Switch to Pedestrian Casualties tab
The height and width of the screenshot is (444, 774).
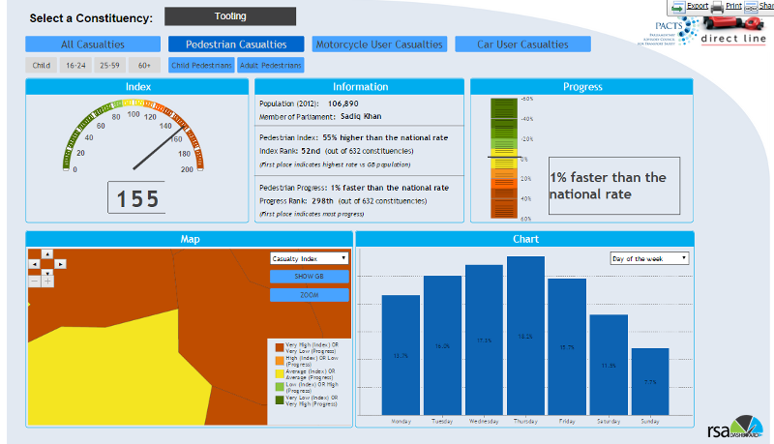pos(236,44)
